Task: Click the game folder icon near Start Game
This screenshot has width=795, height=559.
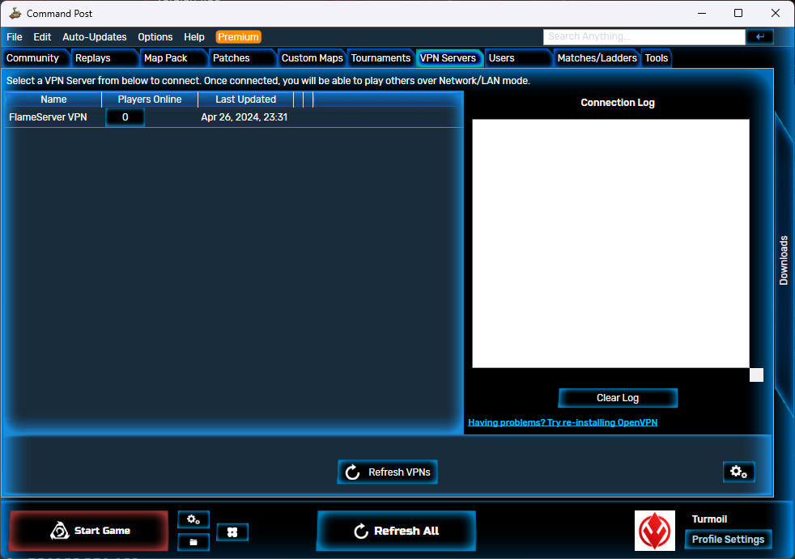Action: click(193, 542)
